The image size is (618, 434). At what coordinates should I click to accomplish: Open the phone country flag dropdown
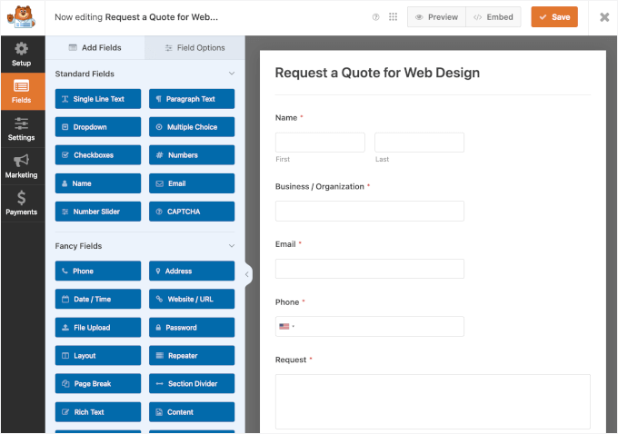coord(287,326)
